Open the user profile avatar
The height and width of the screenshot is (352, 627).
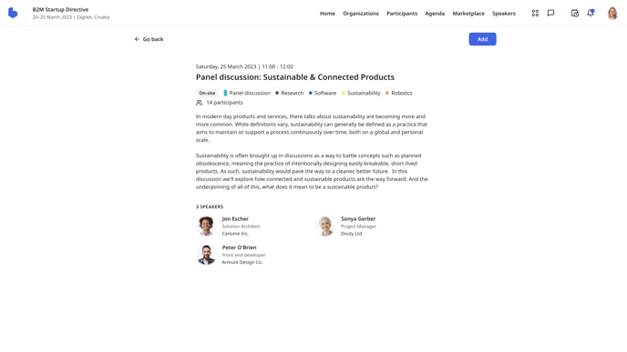pyautogui.click(x=612, y=13)
